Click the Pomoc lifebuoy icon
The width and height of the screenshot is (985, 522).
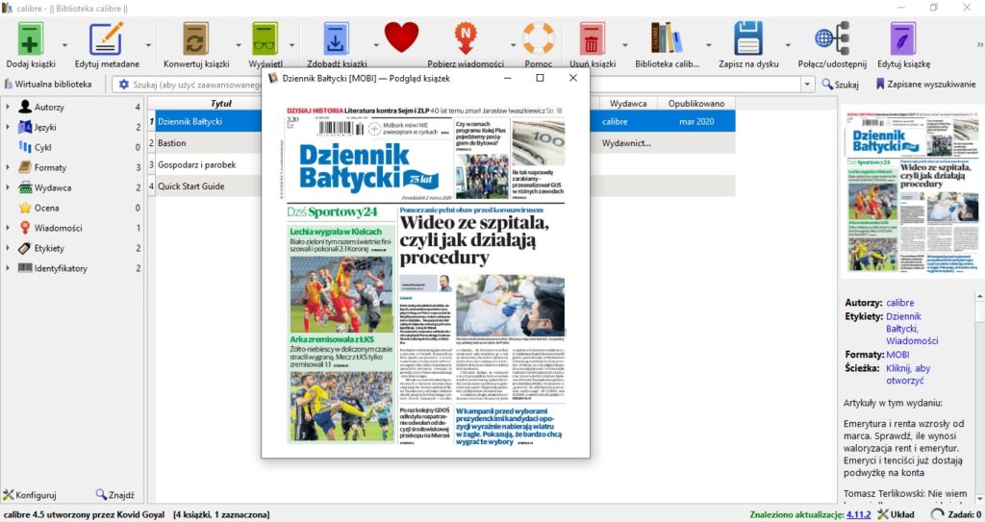(x=539, y=38)
